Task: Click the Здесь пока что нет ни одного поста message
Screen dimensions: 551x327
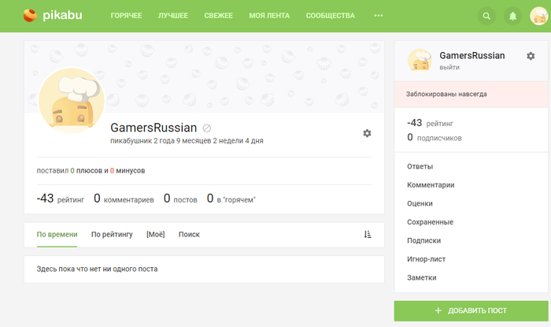Action: [x=97, y=269]
